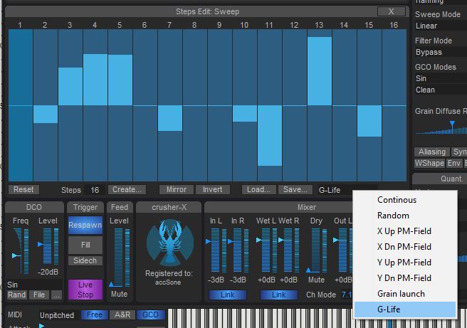Mirror the step pattern
Image resolution: width=467 pixels, height=328 pixels.
[177, 189]
